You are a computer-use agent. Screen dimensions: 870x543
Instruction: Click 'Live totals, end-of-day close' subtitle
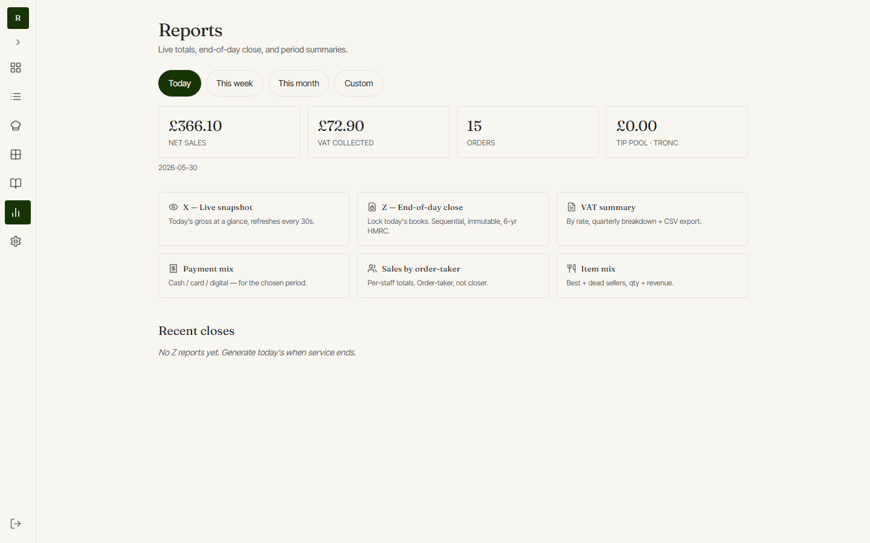pos(253,49)
